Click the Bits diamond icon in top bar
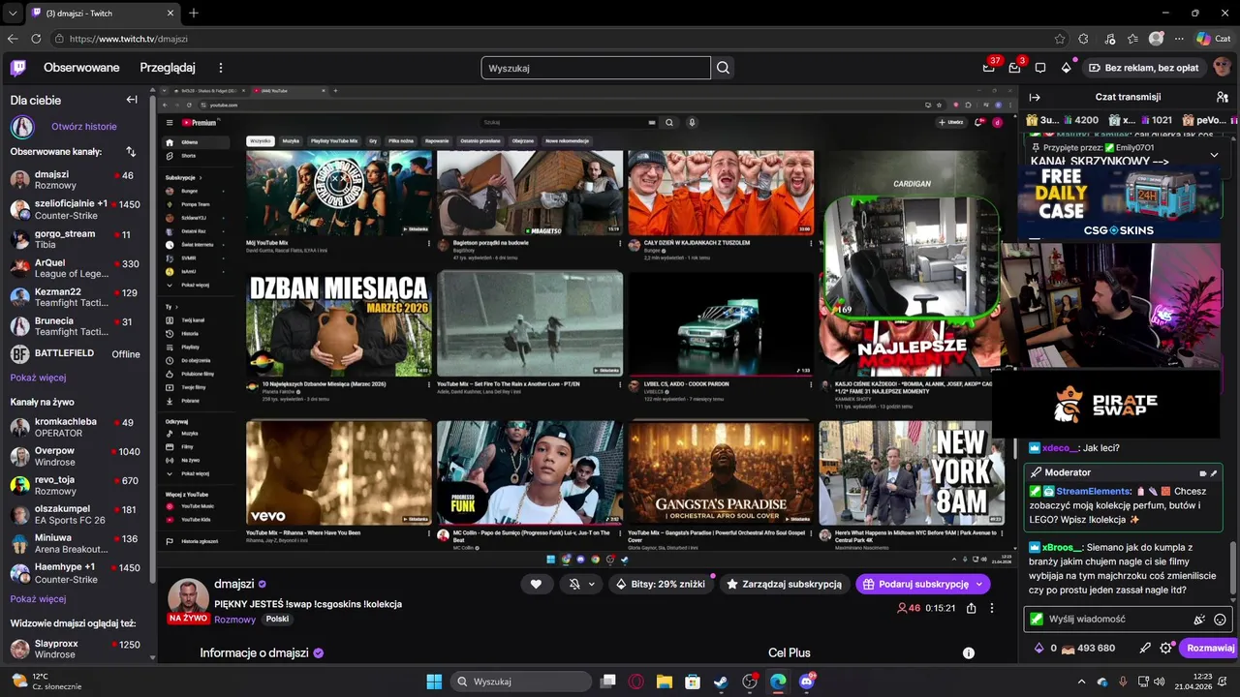Viewport: 1240px width, 697px height. point(1066,68)
